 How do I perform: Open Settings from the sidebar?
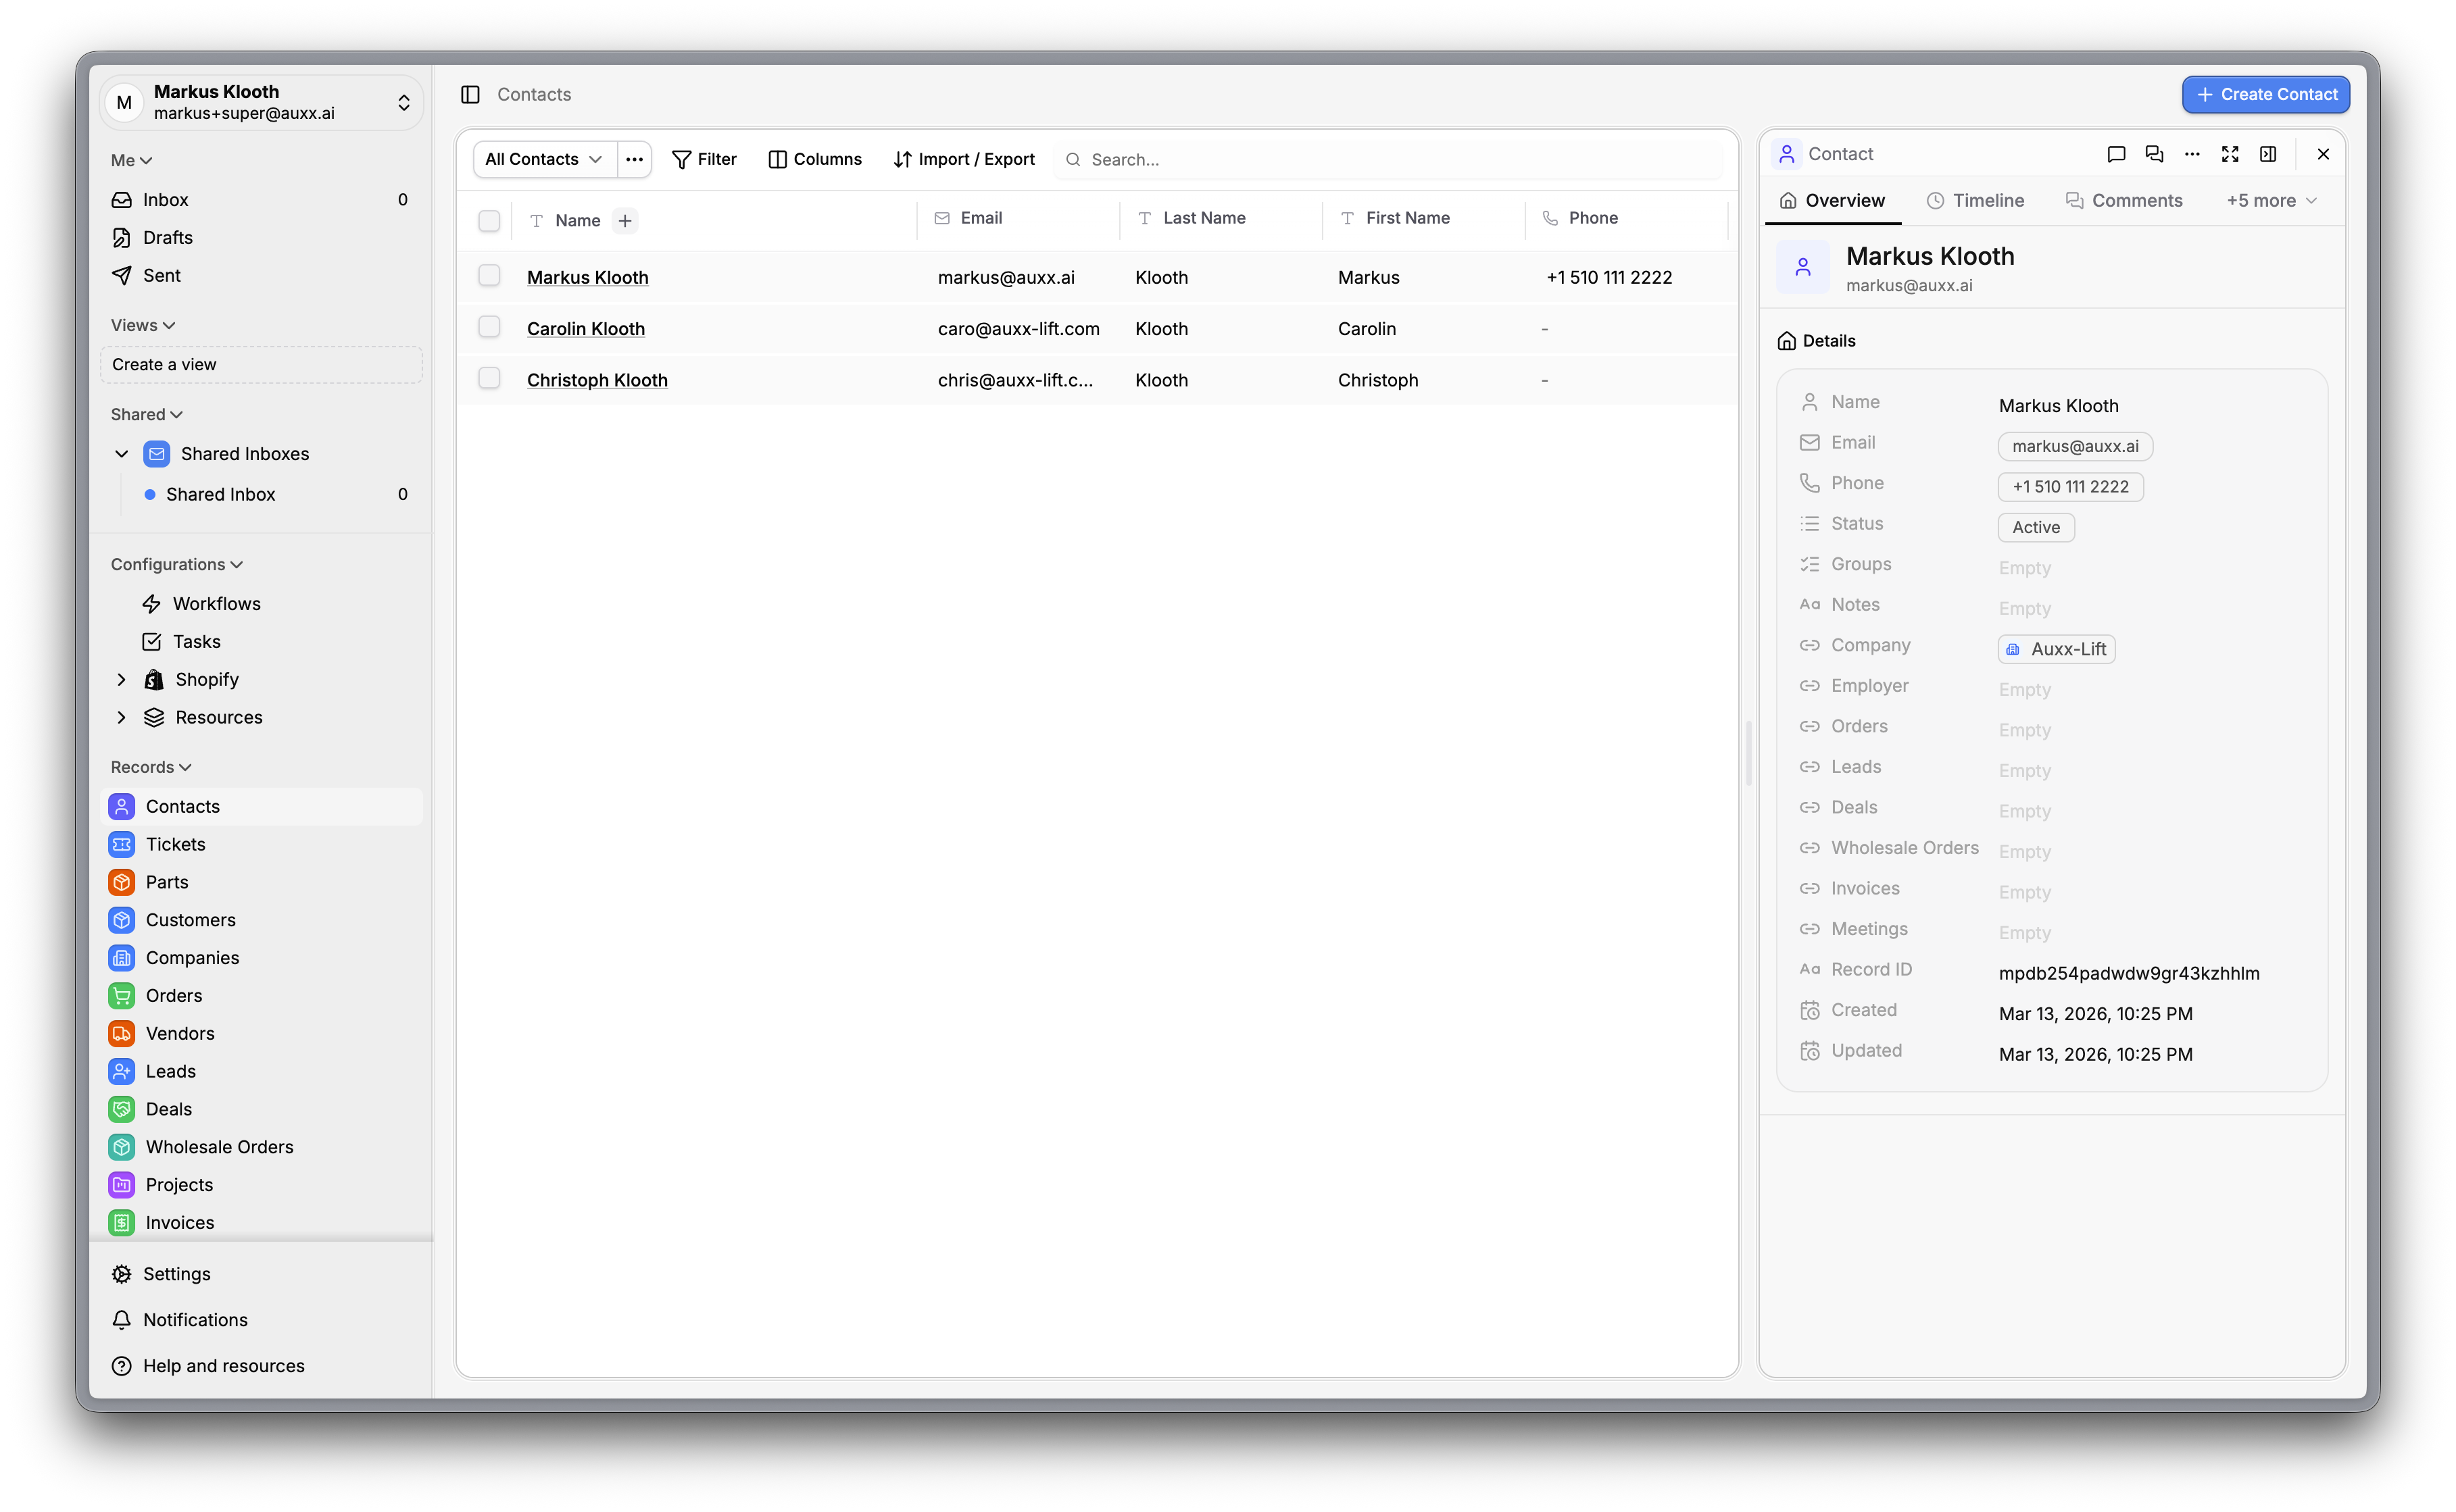pos(260,1273)
